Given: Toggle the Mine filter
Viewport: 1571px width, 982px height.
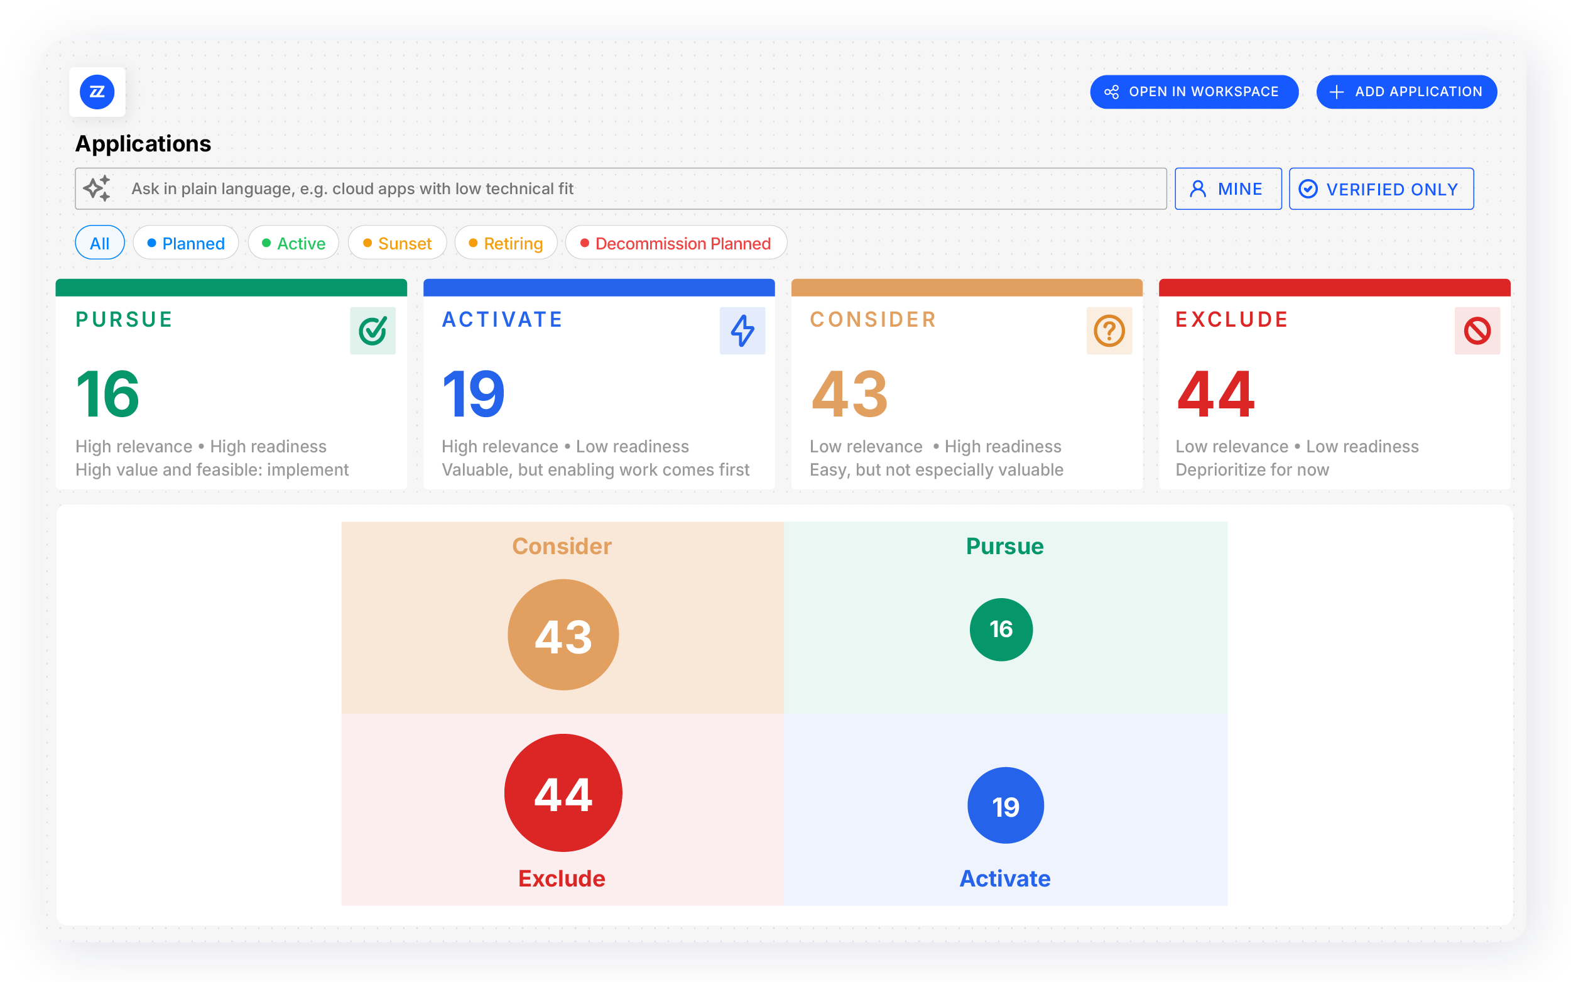Looking at the screenshot, I should pos(1227,189).
